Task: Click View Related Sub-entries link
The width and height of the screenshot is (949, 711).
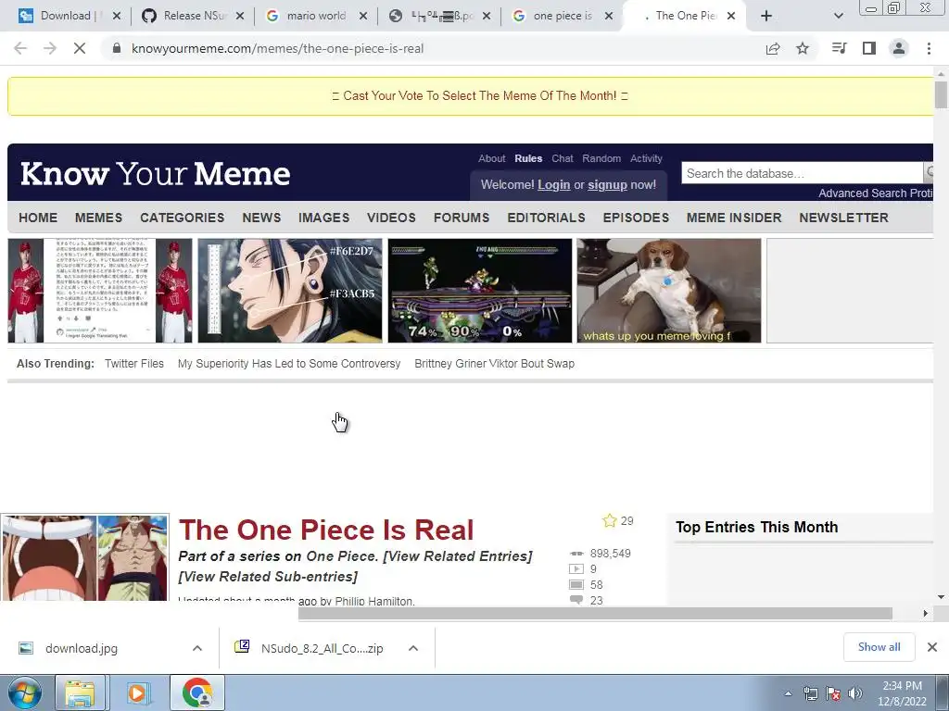Action: point(268,577)
